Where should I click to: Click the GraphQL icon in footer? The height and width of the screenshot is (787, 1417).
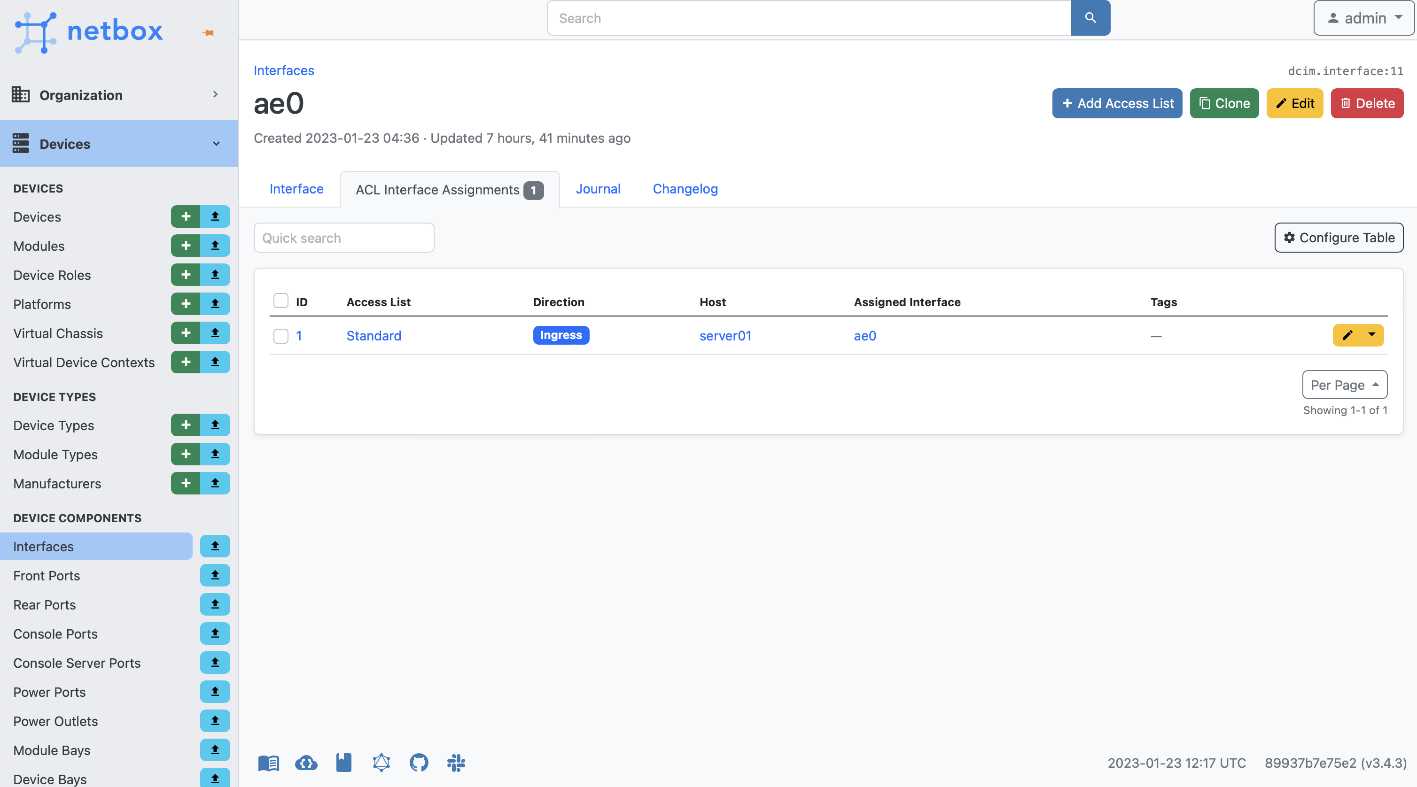click(381, 762)
